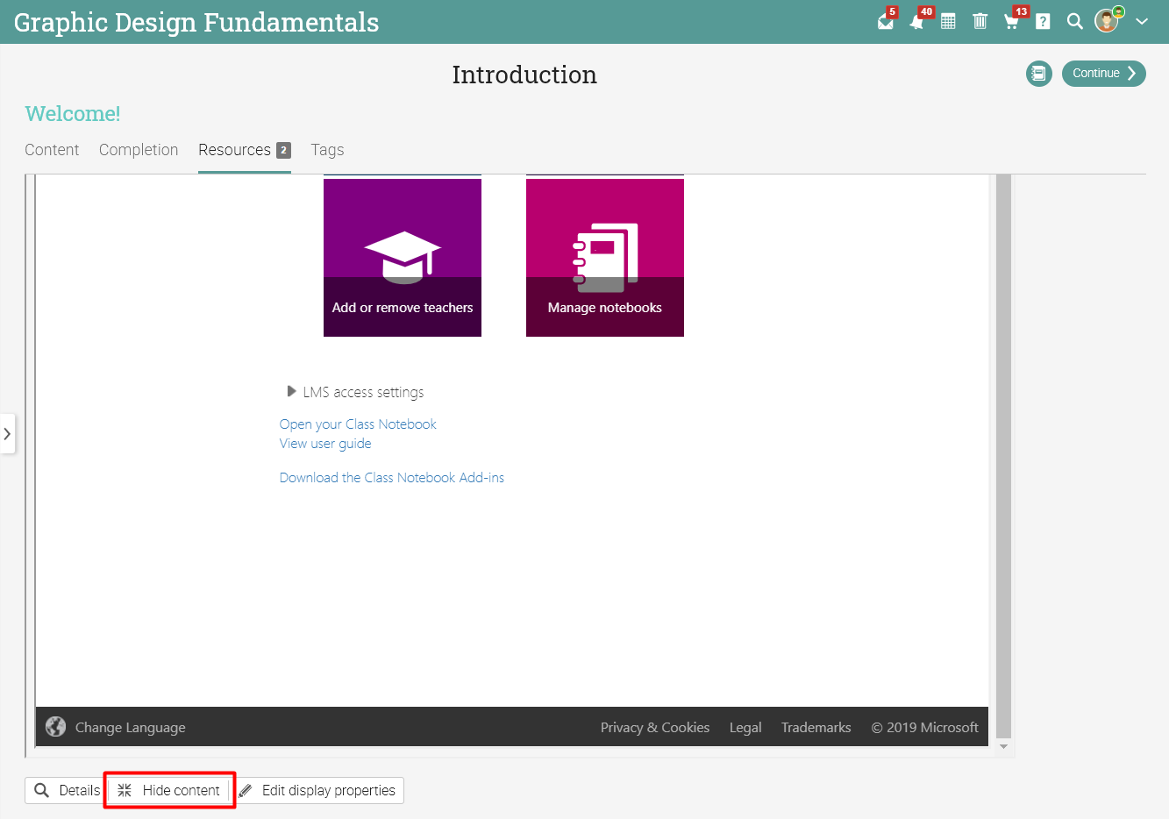Click Change Language in footer
Image resolution: width=1169 pixels, height=819 pixels.
click(130, 728)
